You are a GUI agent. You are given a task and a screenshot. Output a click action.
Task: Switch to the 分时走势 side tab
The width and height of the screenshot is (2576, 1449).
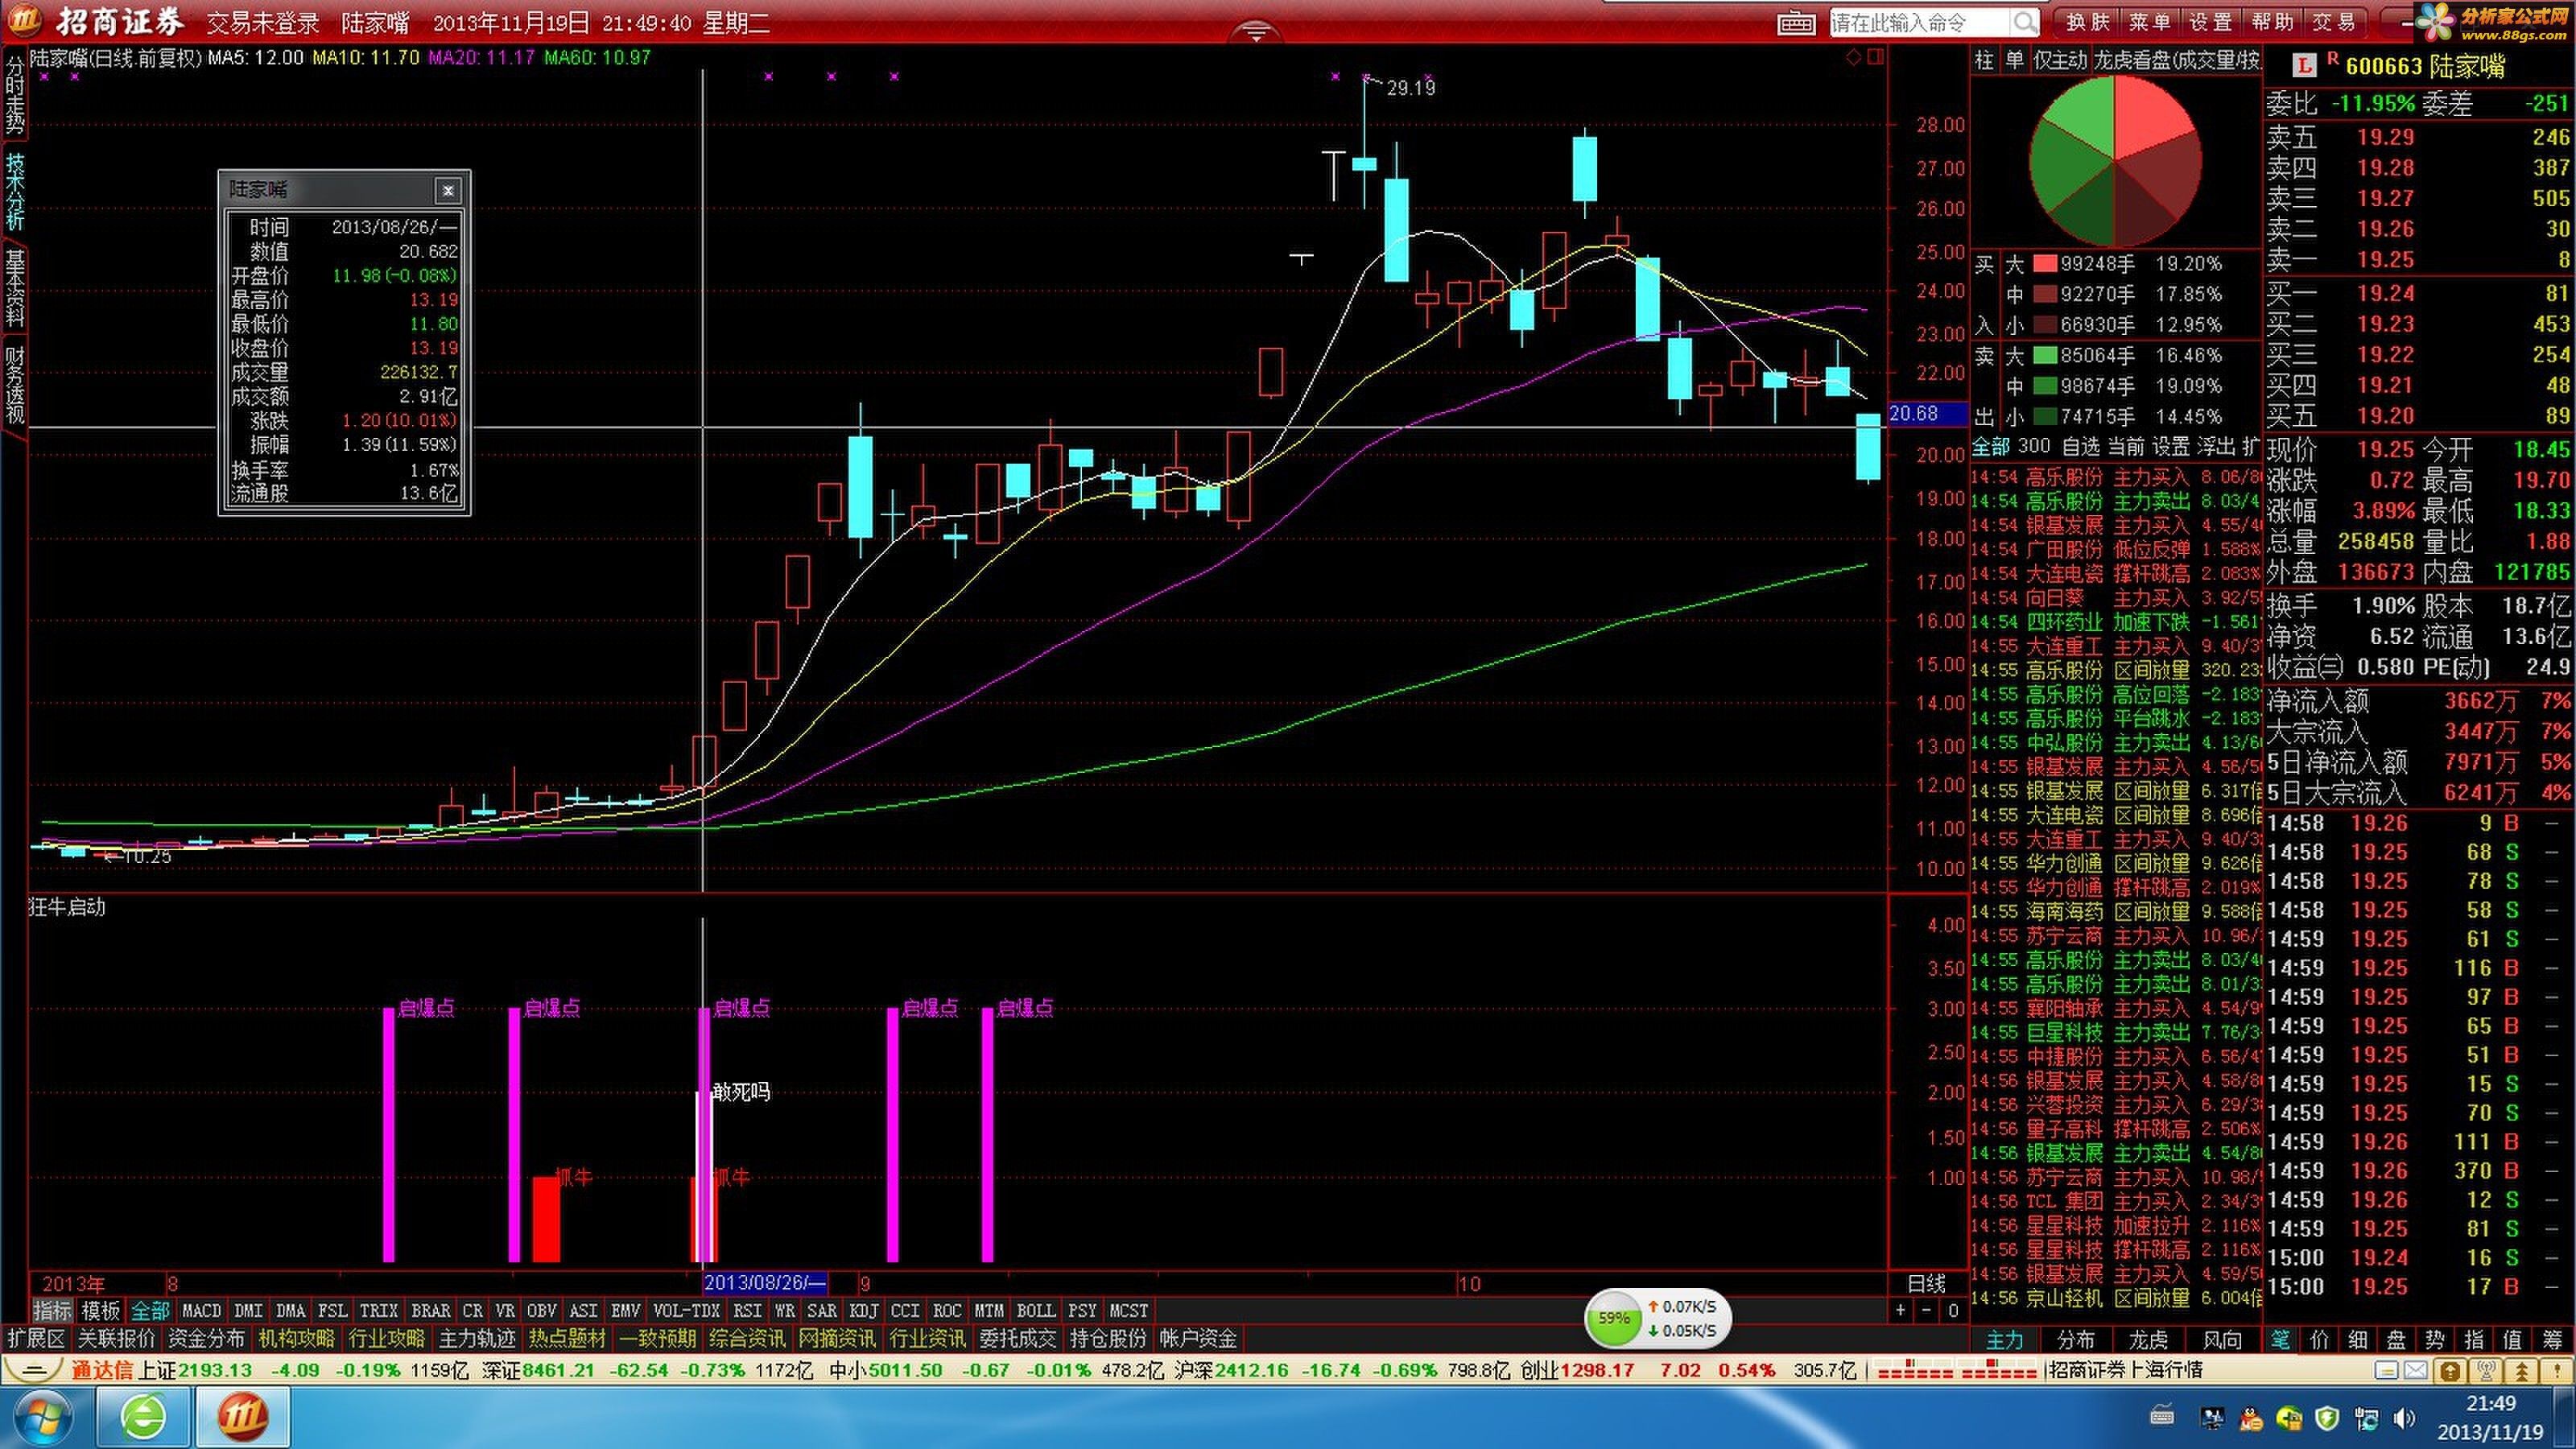pyautogui.click(x=15, y=95)
